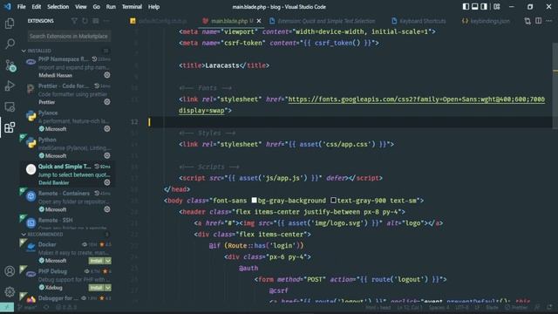Open the Accounts menu icon
The height and width of the screenshot is (314, 558).
pyautogui.click(x=10, y=271)
